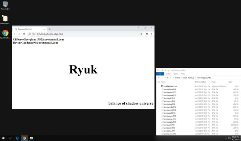Viewport: 241px width, 141px height.
Task: Open Chrome's three-dot menu
Action: 151,34
